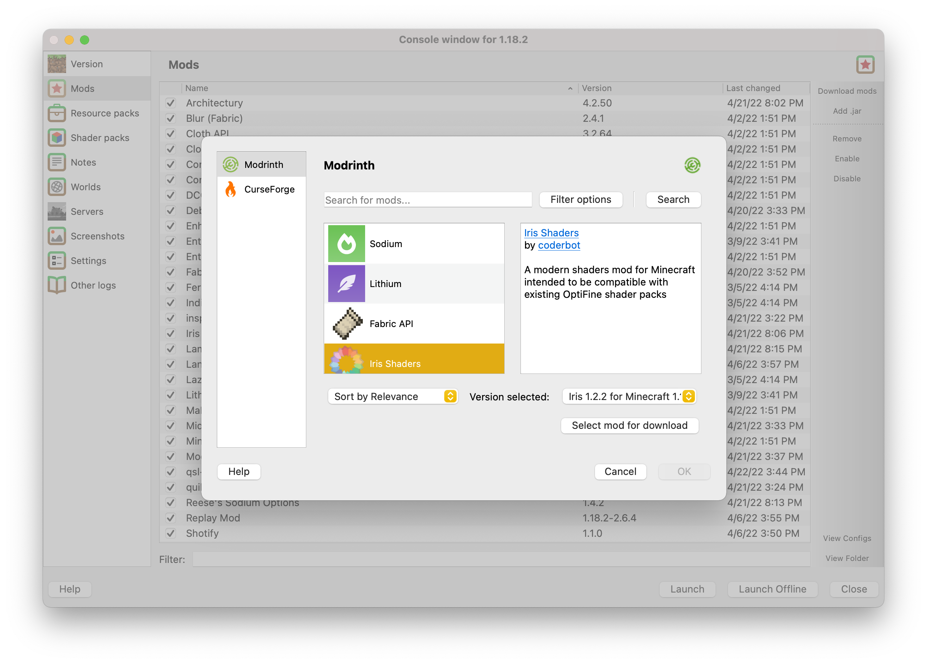Open the coderbot author link

[x=559, y=245]
